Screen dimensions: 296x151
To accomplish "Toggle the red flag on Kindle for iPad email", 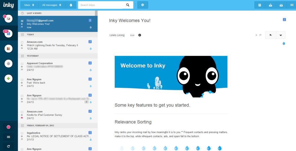I will click(x=22, y=118).
